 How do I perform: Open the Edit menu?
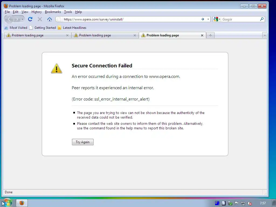click(x=15, y=12)
